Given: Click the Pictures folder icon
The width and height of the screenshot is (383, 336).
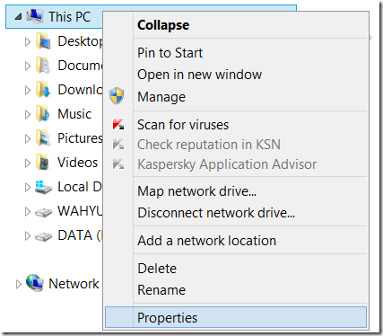Looking at the screenshot, I should 43,138.
